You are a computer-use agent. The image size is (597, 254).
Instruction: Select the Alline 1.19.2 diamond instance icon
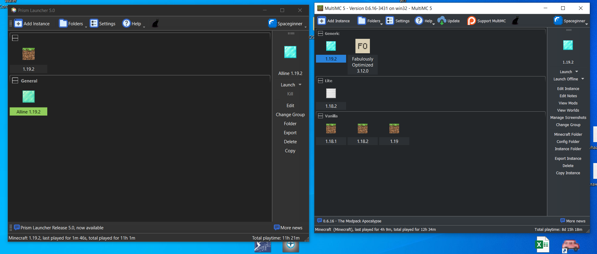[29, 97]
